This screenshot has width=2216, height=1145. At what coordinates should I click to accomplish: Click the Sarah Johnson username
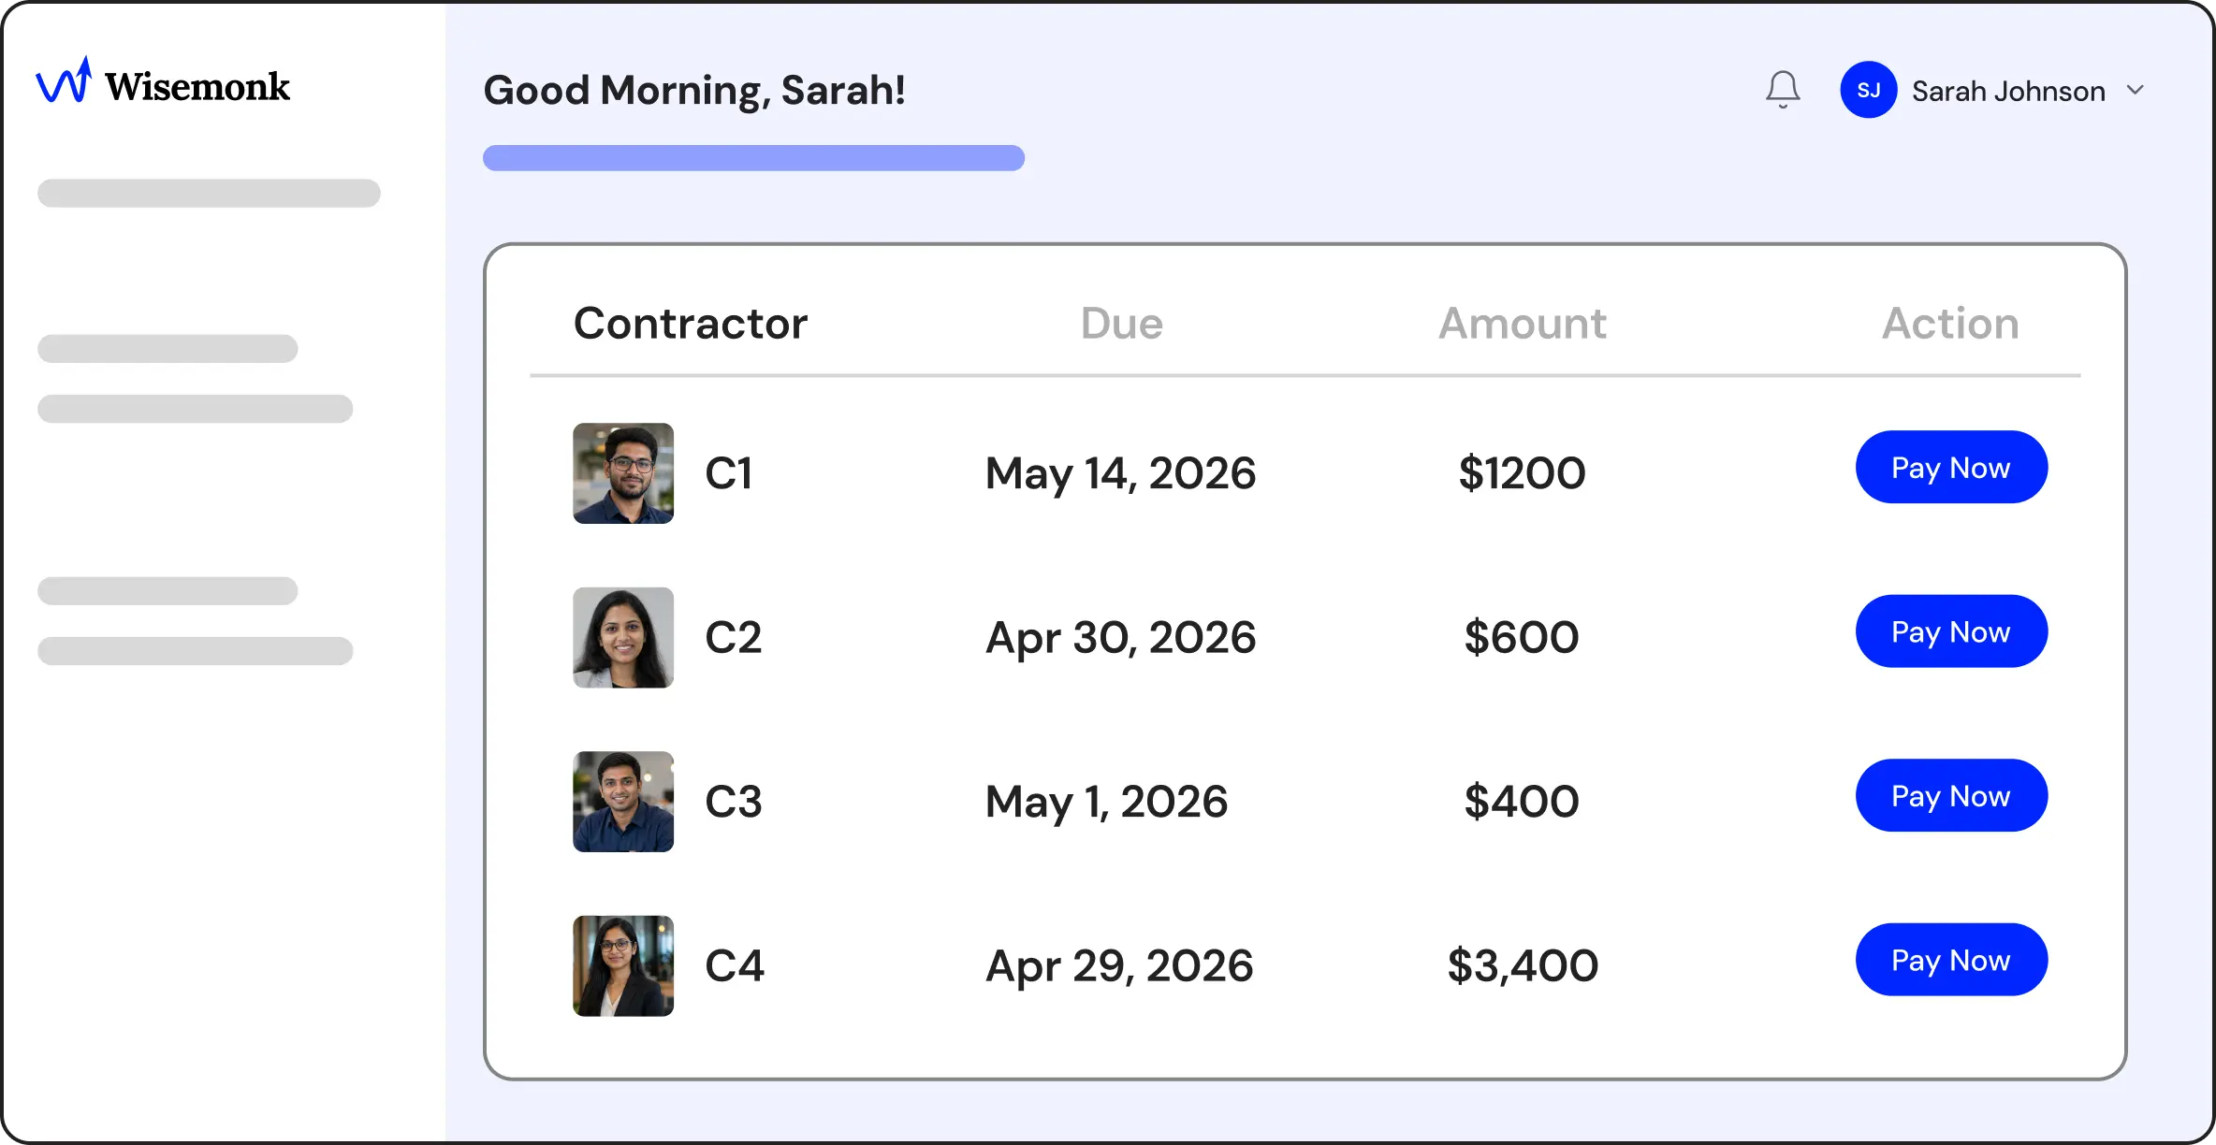pyautogui.click(x=2008, y=91)
